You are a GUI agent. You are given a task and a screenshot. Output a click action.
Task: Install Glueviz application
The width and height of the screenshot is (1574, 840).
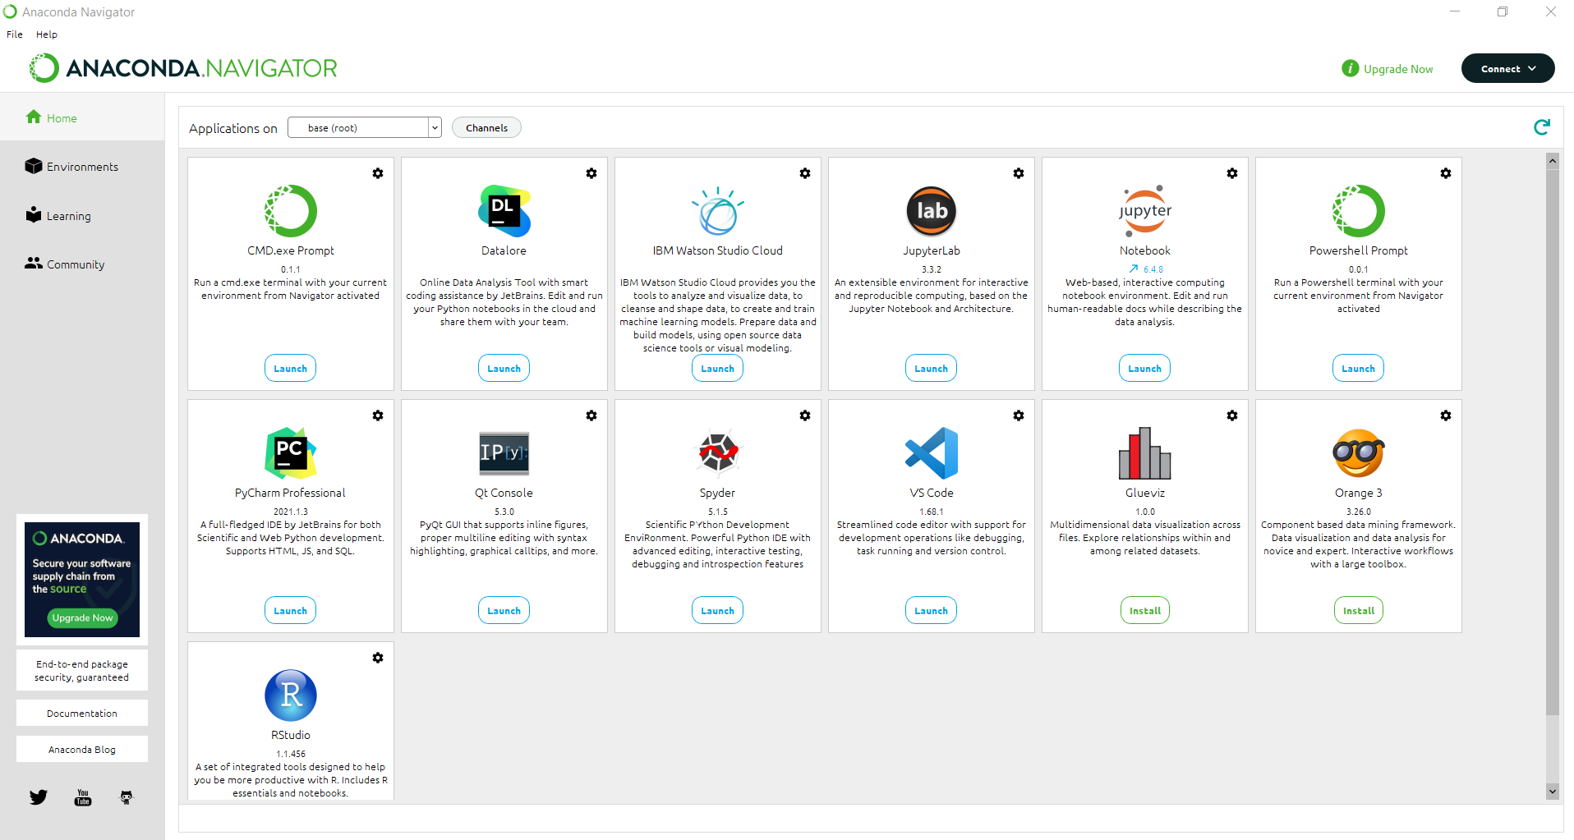coord(1144,611)
